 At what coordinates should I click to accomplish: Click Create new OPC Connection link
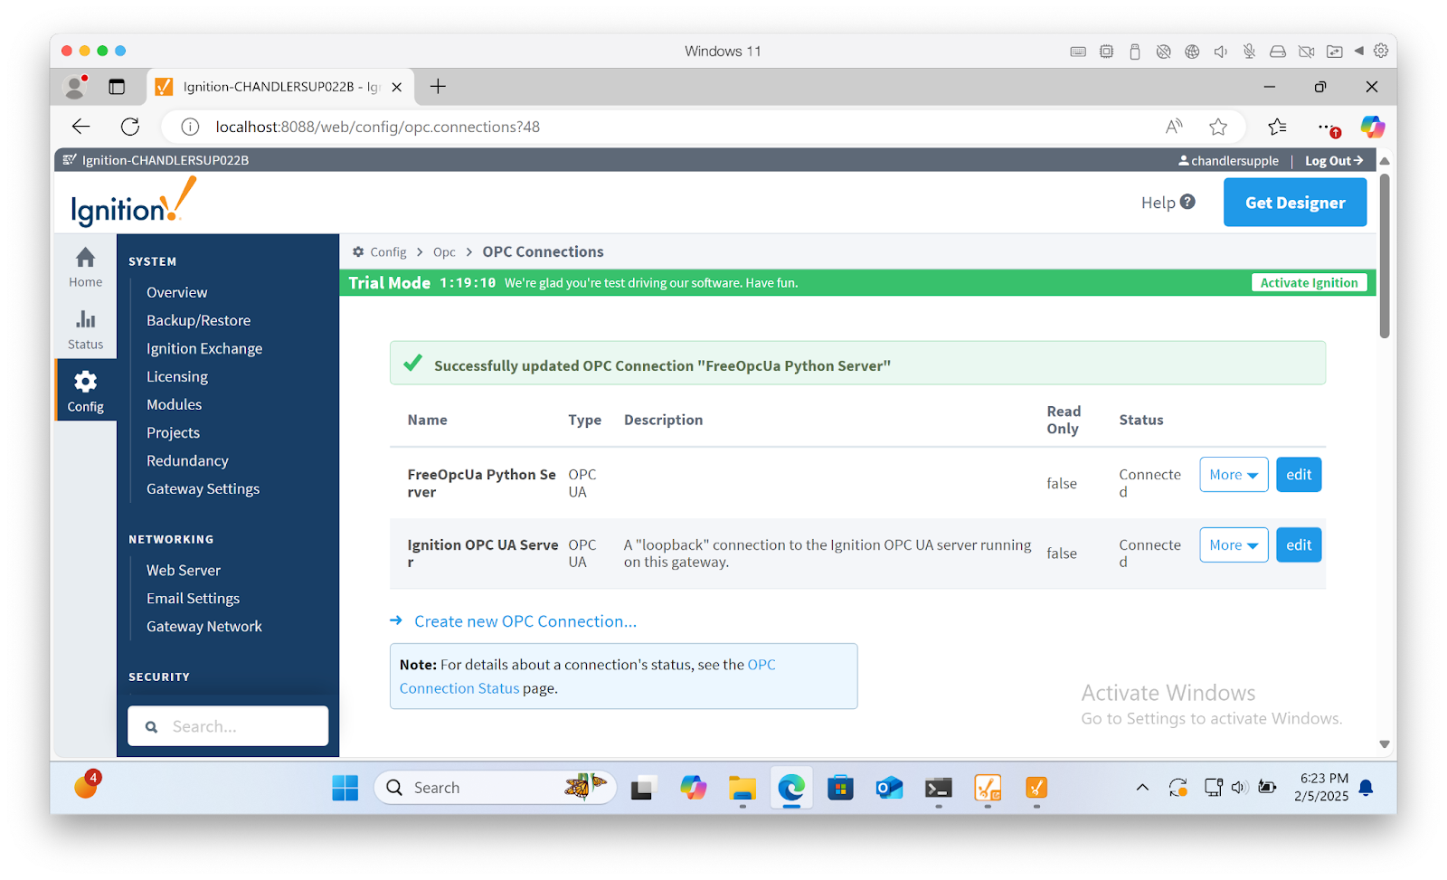pos(525,621)
